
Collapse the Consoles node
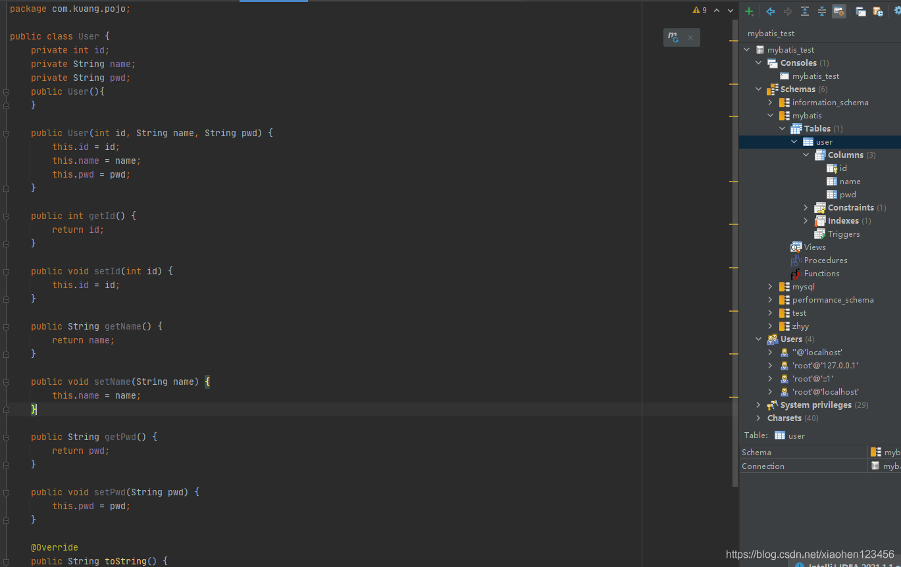758,63
